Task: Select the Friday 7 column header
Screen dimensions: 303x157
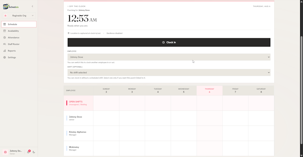Action: point(235,90)
